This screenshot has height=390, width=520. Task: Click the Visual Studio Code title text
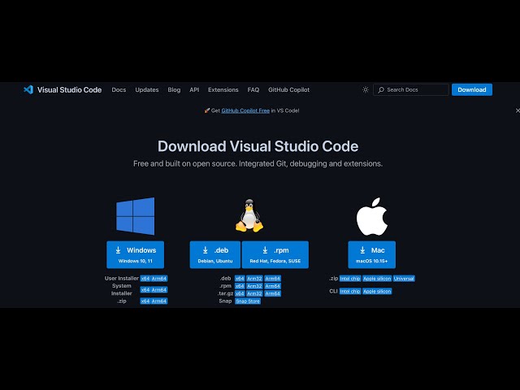(69, 90)
